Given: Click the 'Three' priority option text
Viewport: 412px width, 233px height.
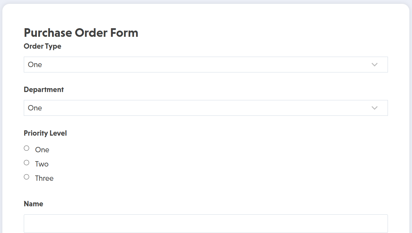Looking at the screenshot, I should click(44, 178).
